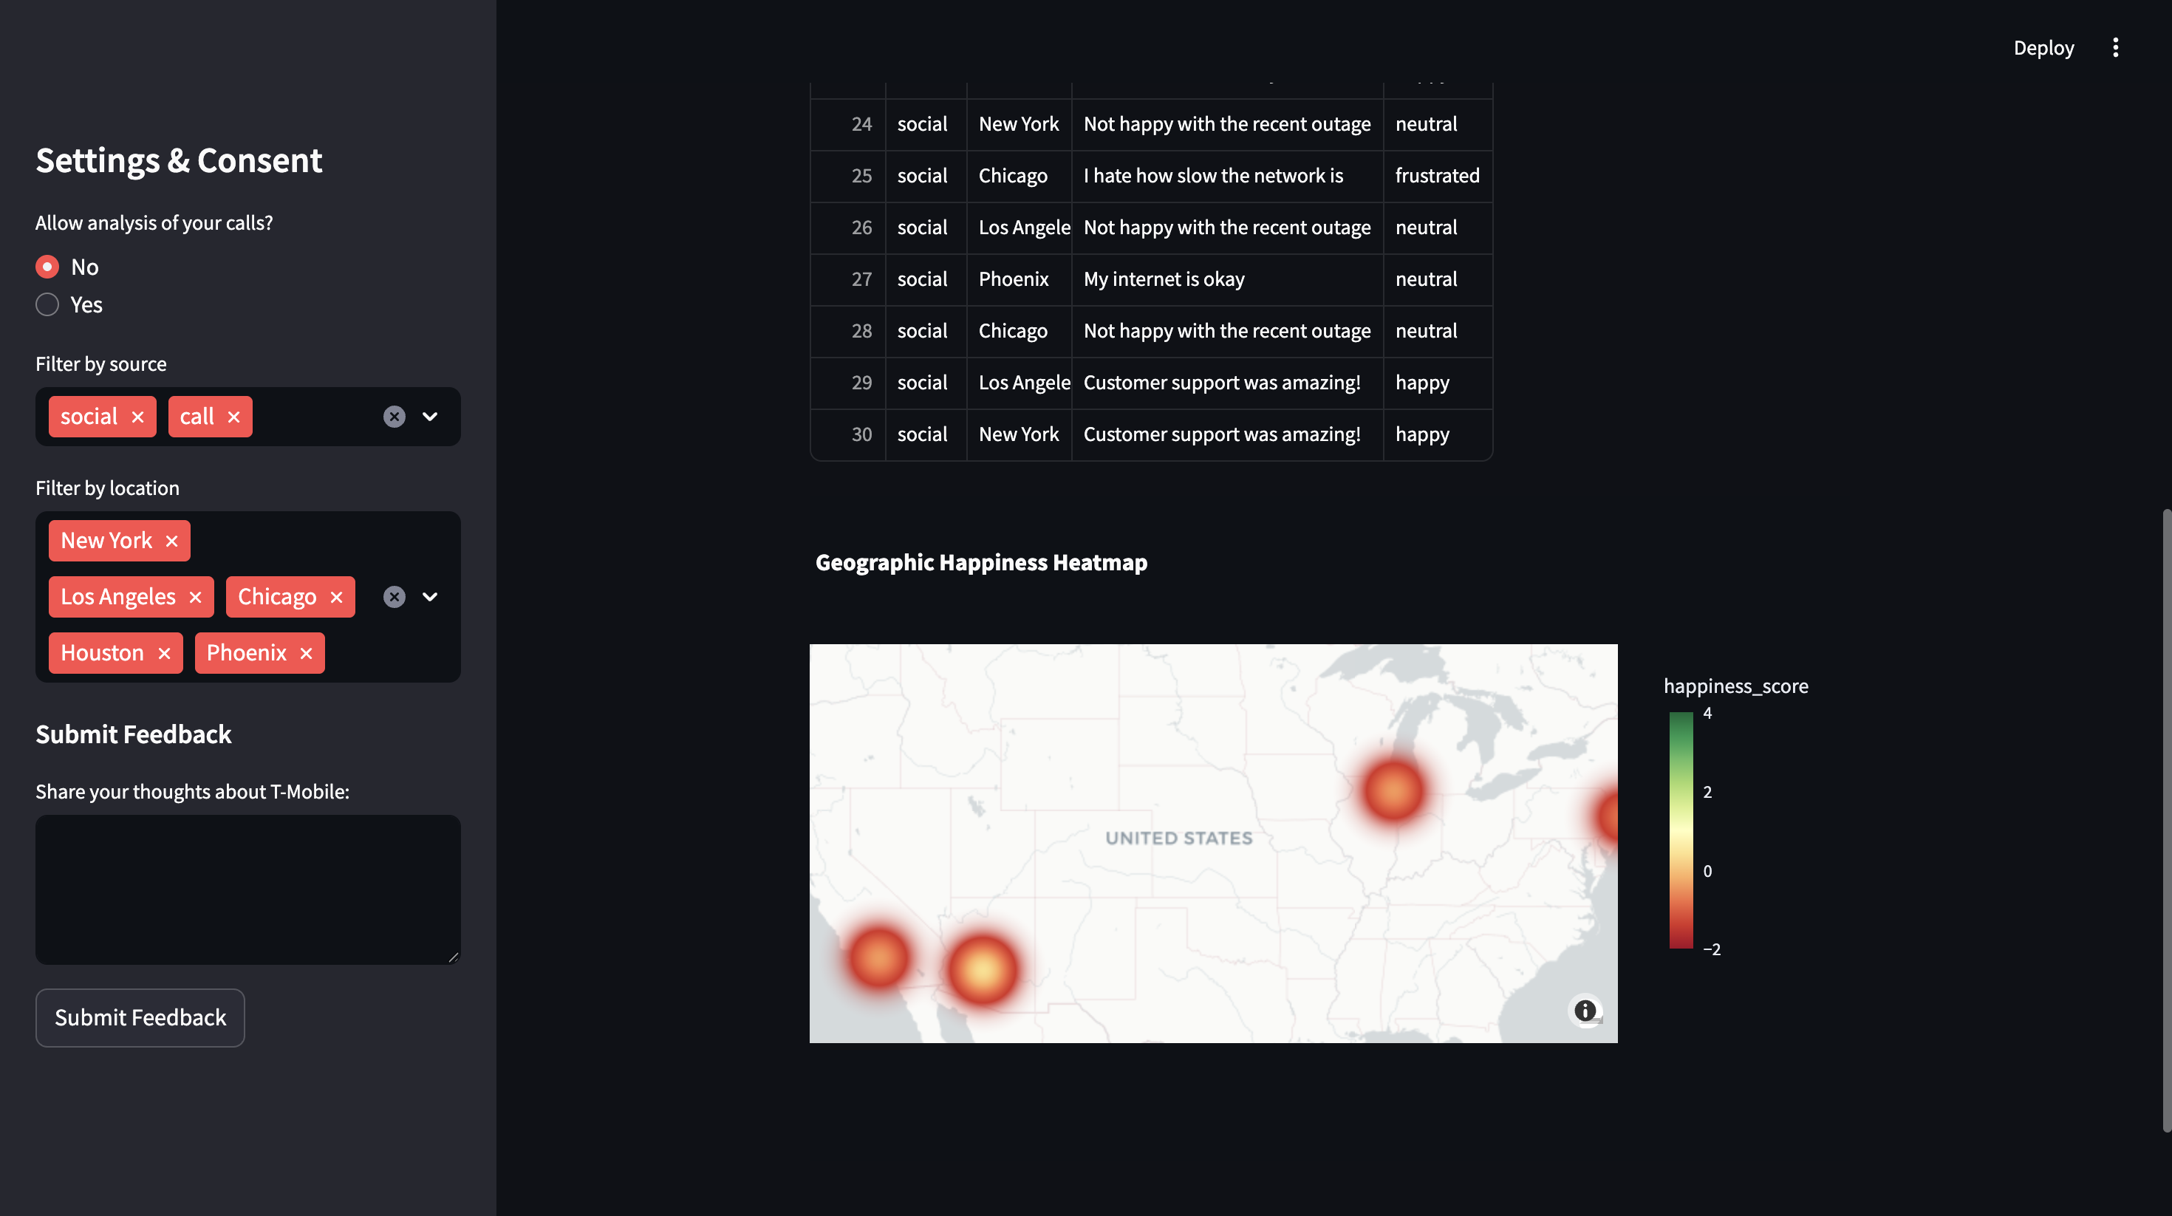Click the Deploy button
Viewport: 2172px width, 1216px height.
[2043, 47]
